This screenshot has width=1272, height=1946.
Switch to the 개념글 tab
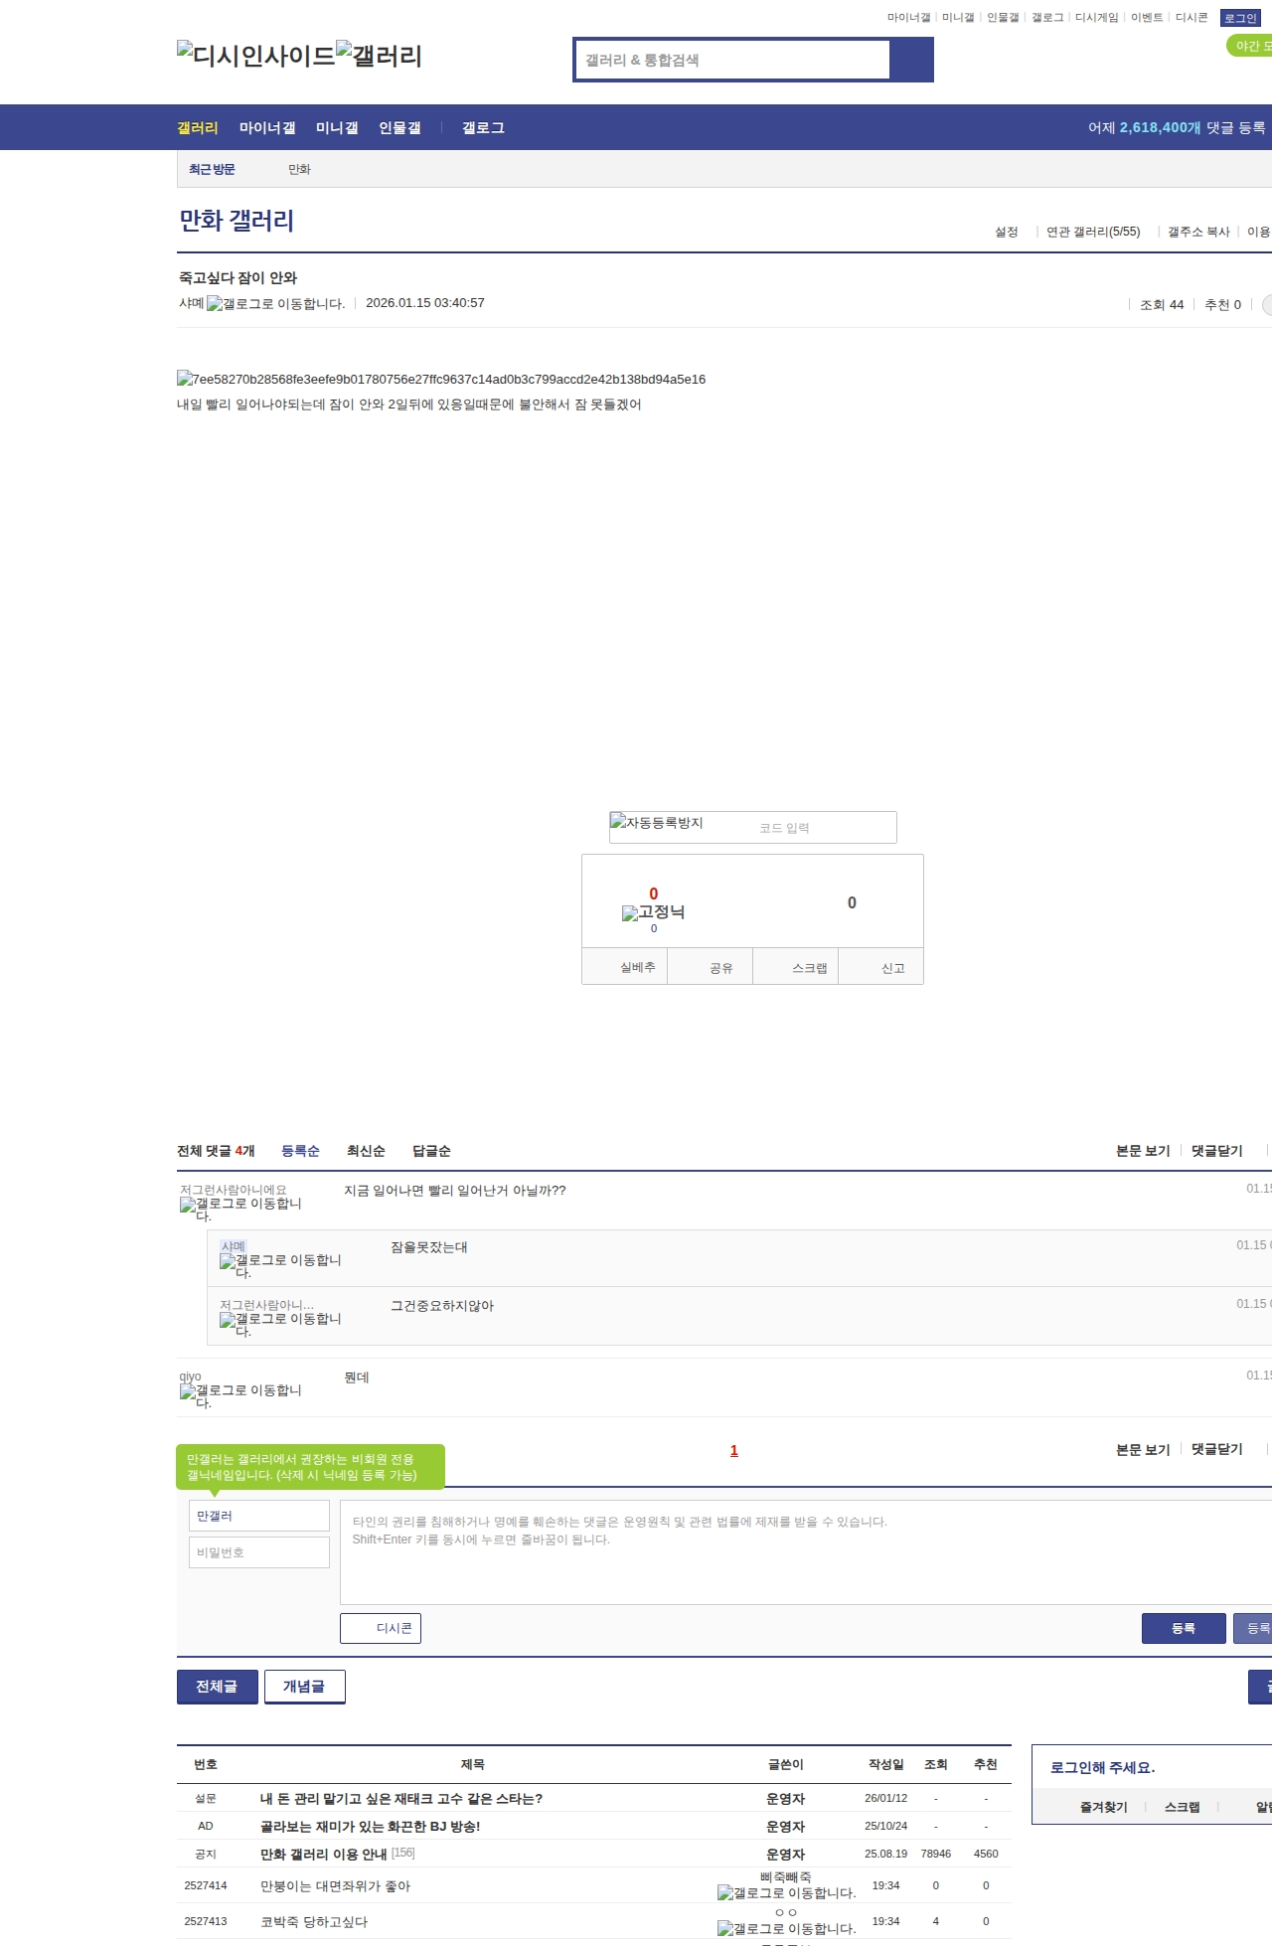point(304,1687)
